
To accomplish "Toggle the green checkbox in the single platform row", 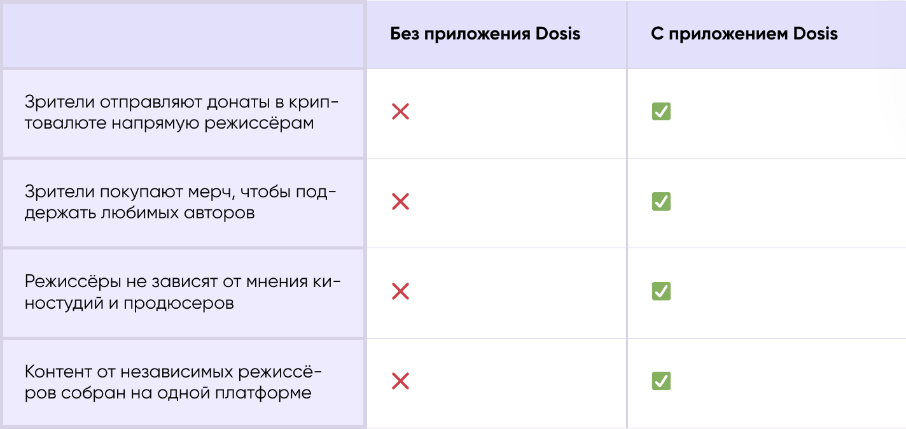I will [x=661, y=381].
